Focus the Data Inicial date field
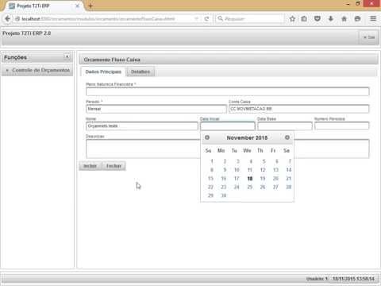Image resolution: width=381 pixels, height=286 pixels. point(228,126)
